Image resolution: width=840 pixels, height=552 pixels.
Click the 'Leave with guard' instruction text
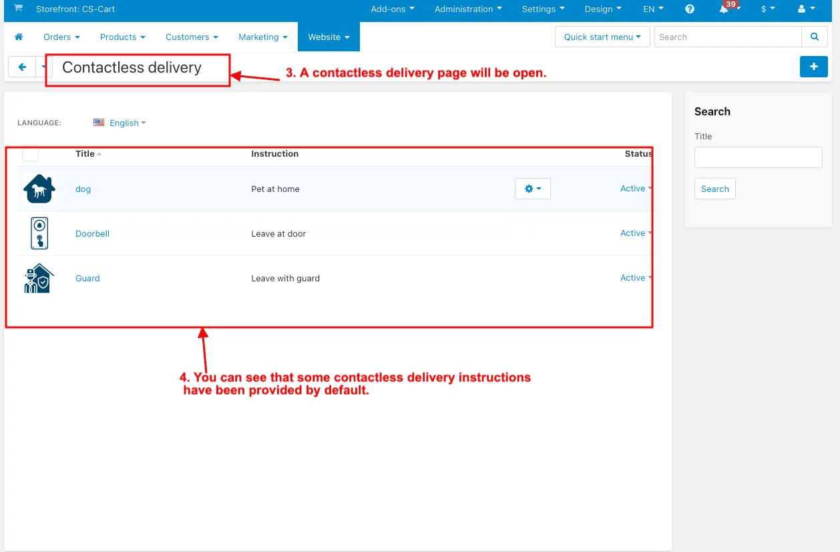pyautogui.click(x=285, y=278)
